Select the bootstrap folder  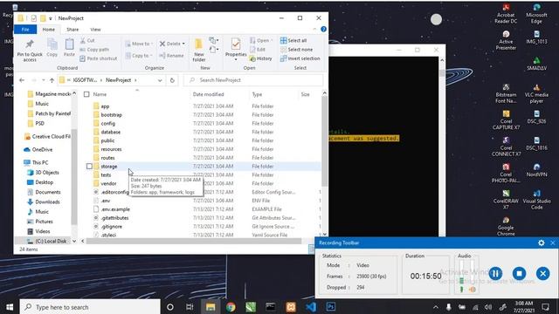click(x=111, y=115)
